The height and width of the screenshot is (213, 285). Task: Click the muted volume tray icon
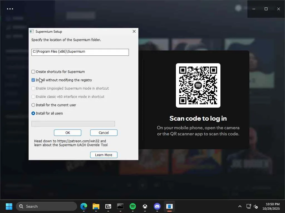[x=256, y=206]
